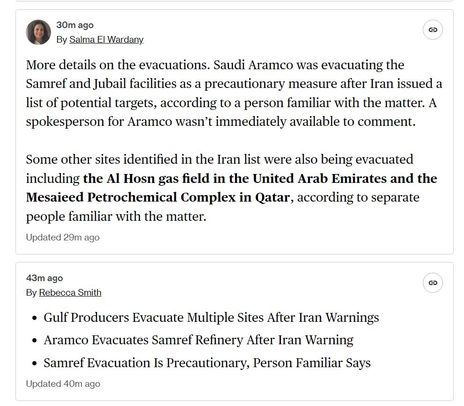464x406 pixels.
Task: Click the bullet before "Gulf Producers" headline
Action: pos(35,318)
